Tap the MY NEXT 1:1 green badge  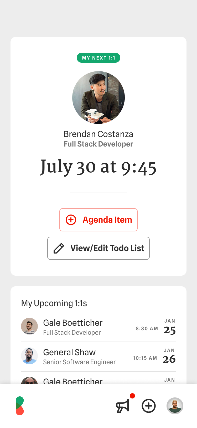point(98,58)
